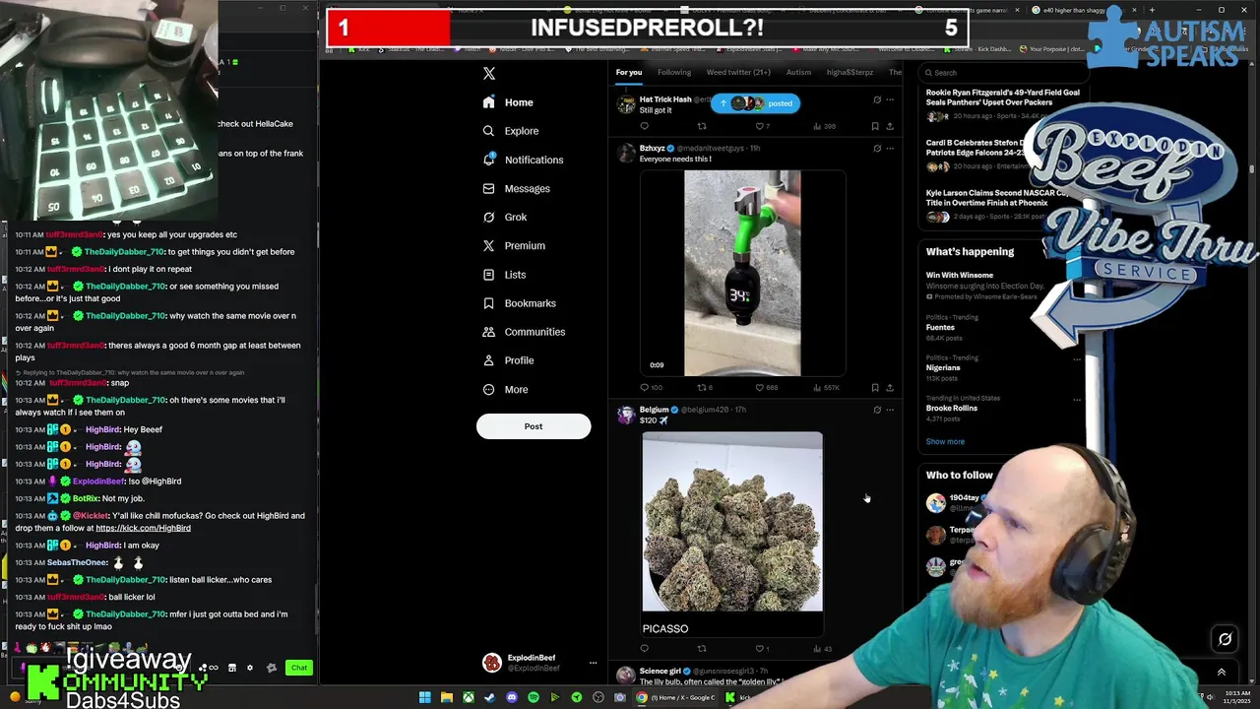Open Discord from the taskbar

point(512,697)
